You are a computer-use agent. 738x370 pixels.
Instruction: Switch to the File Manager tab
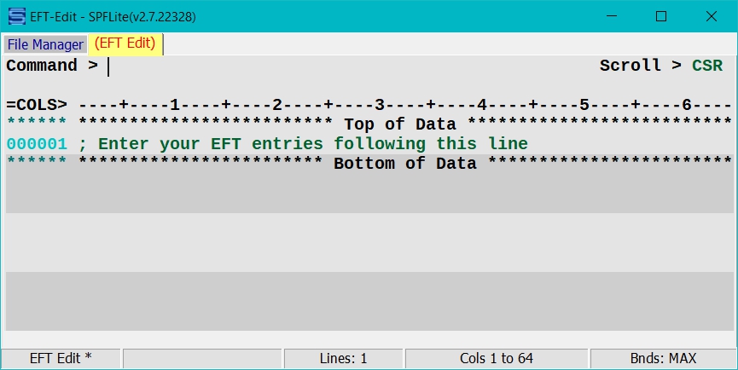pyautogui.click(x=45, y=44)
